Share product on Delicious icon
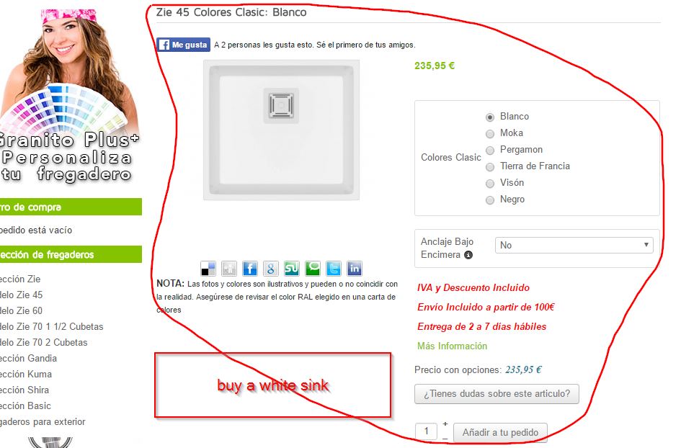The image size is (681, 448). click(208, 269)
